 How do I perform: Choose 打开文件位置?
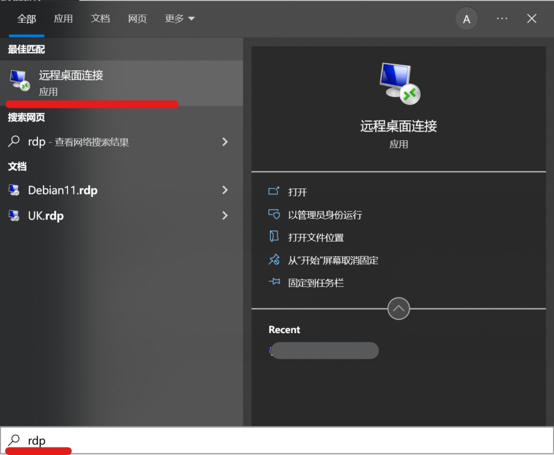[316, 237]
